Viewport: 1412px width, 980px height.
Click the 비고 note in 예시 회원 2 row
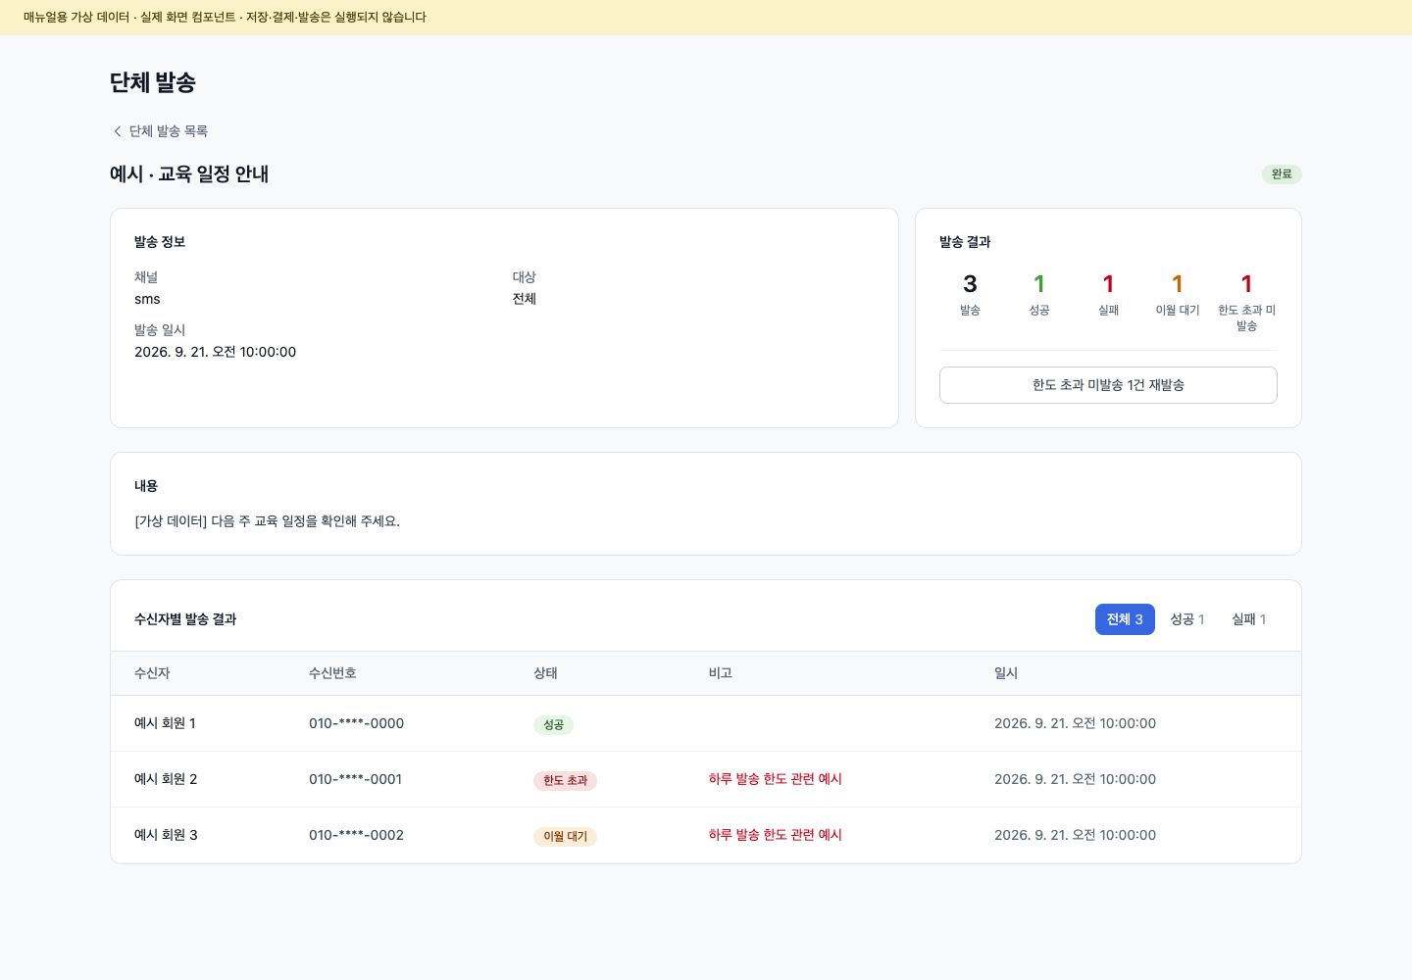click(776, 779)
